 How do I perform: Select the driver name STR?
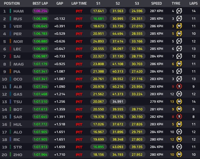coord(18,147)
